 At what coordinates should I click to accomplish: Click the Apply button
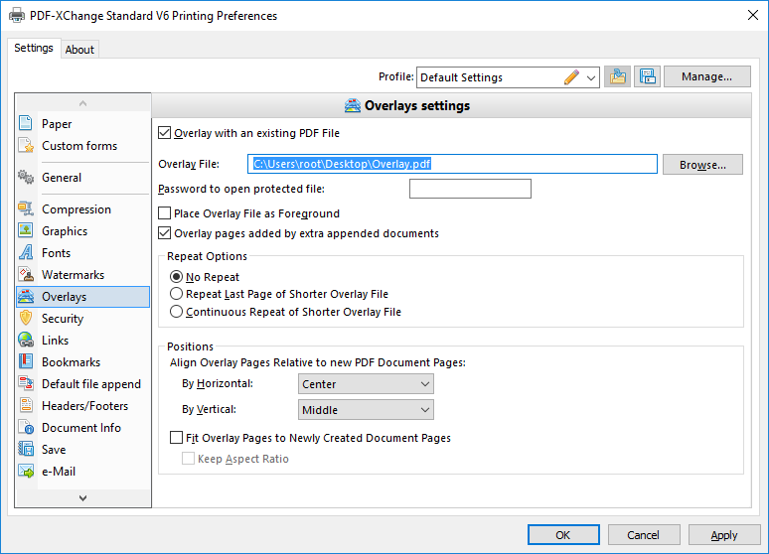[x=724, y=535]
